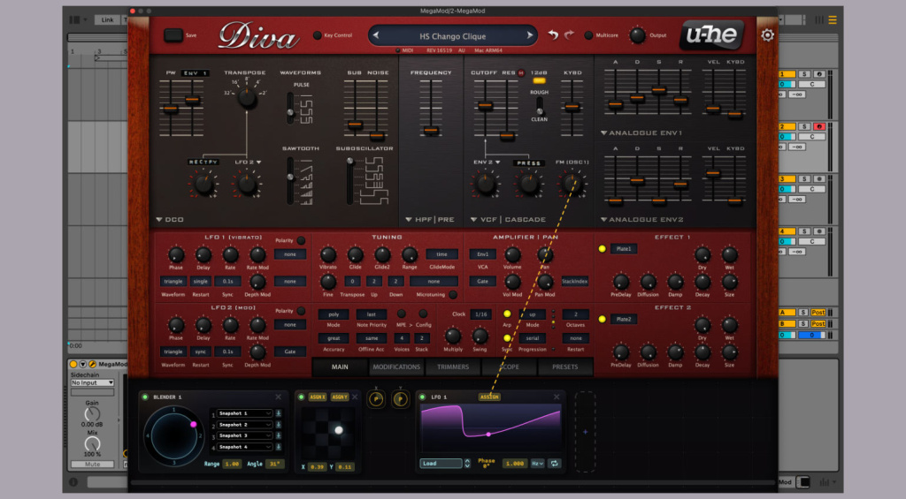906x499 pixels.
Task: Remove the LFO 1 modulator with X
Action: [x=557, y=397]
